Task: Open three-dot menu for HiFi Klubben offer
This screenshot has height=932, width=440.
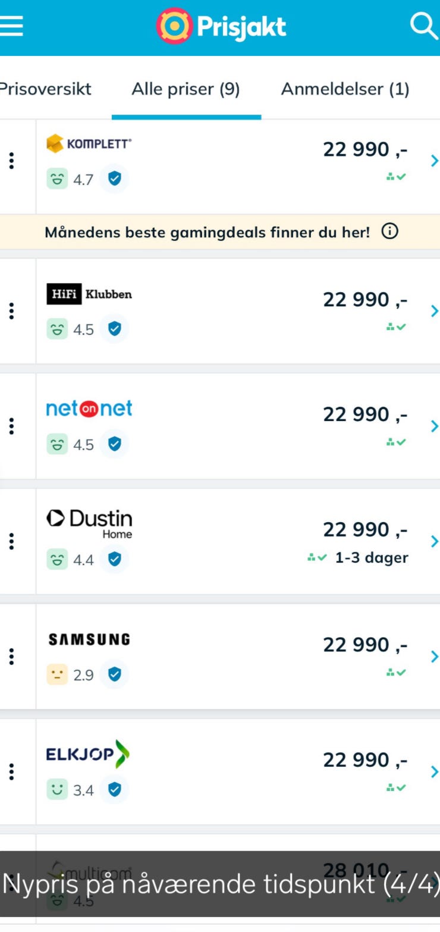Action: [11, 311]
